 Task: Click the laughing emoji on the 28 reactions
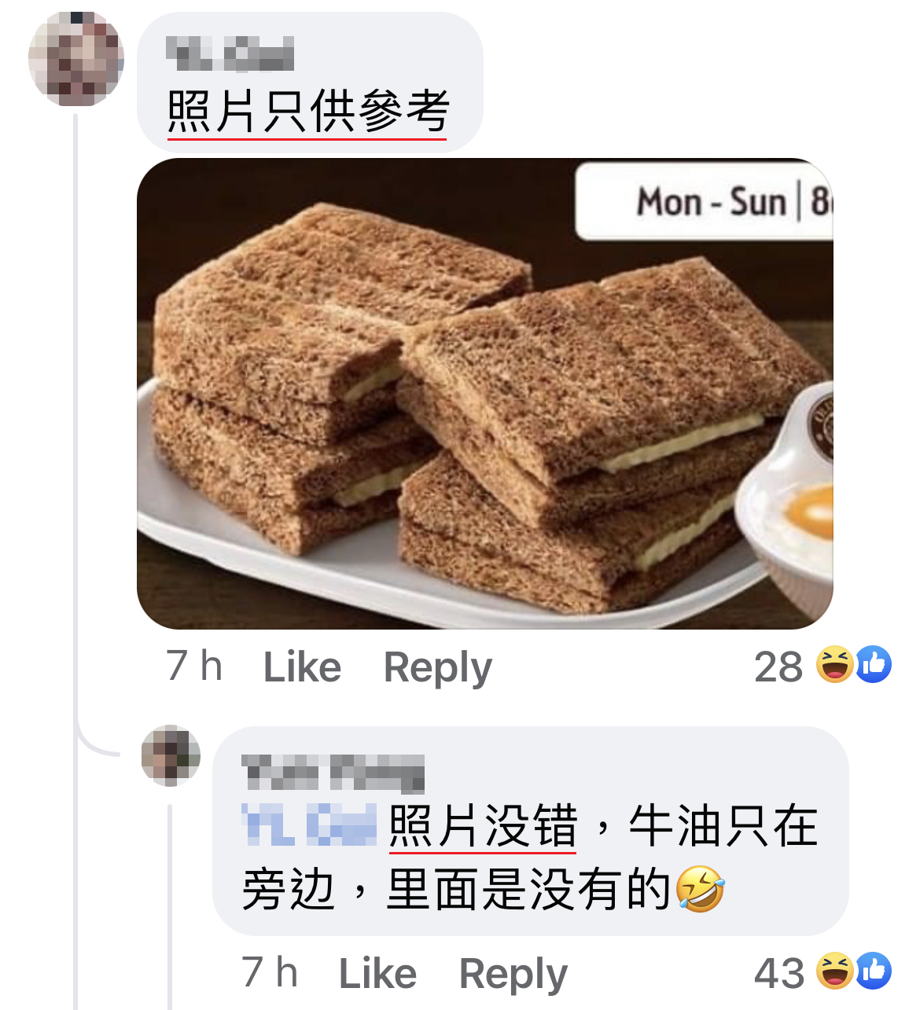pyautogui.click(x=834, y=665)
